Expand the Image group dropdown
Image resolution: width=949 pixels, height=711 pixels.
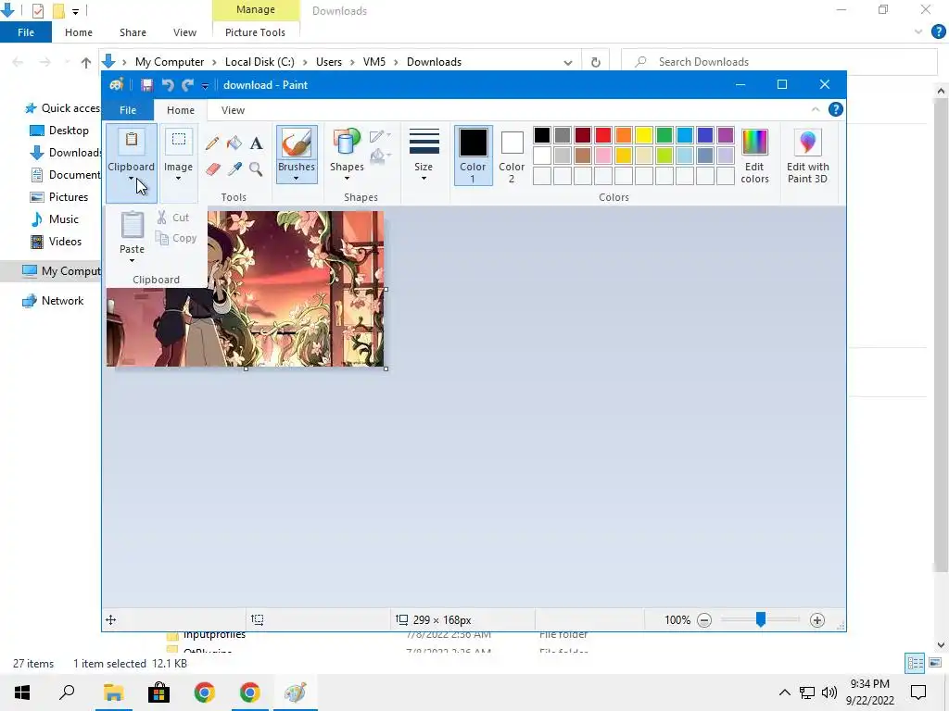click(x=178, y=179)
